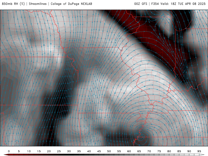Click the colorbar label '15'
Viewport: 208px width, 156px height.
click(x=39, y=151)
